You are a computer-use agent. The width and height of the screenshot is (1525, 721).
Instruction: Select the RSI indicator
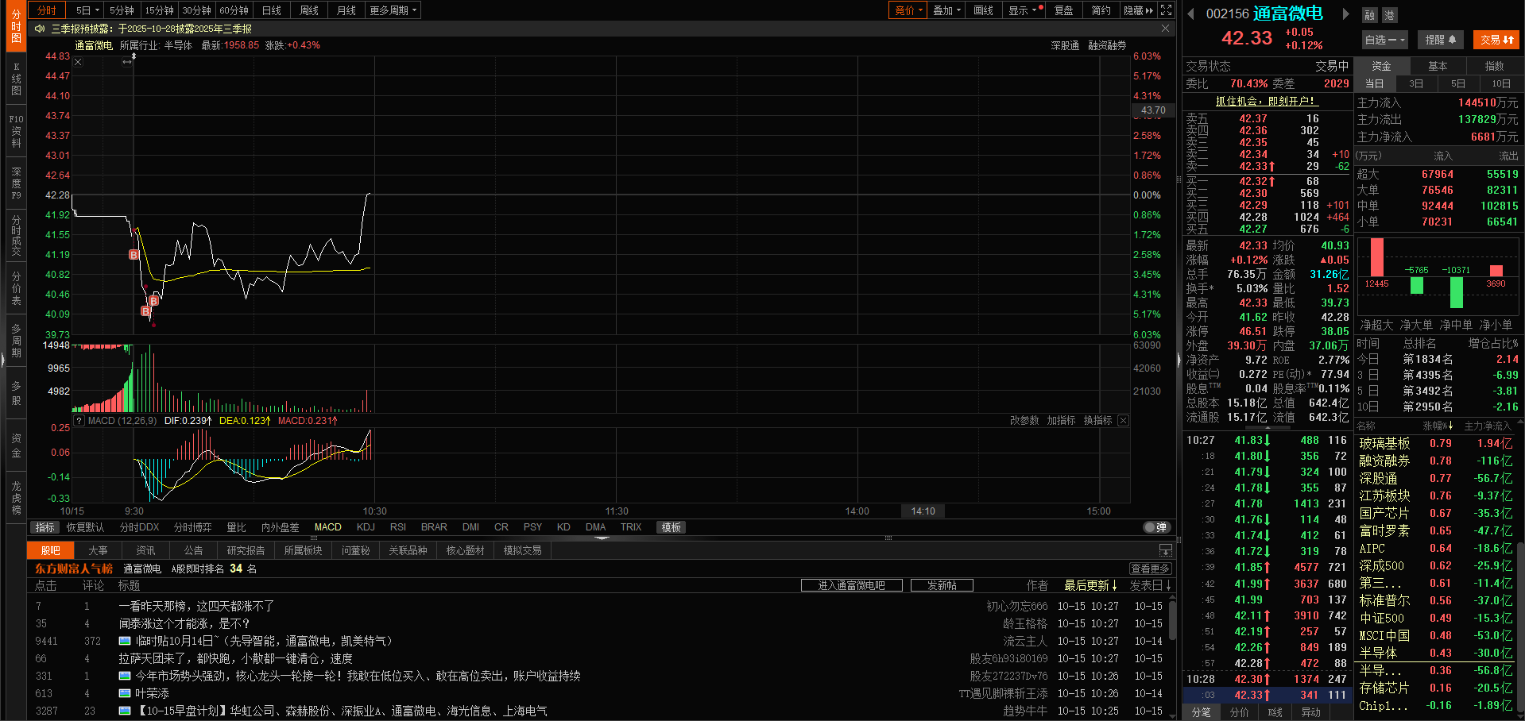[x=398, y=527]
